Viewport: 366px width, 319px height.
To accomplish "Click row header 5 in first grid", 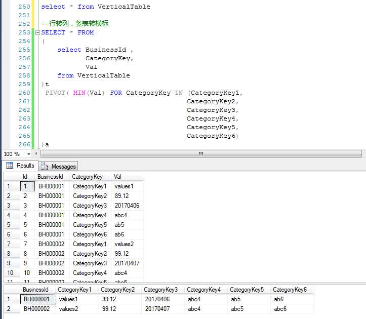I will 12,225.
